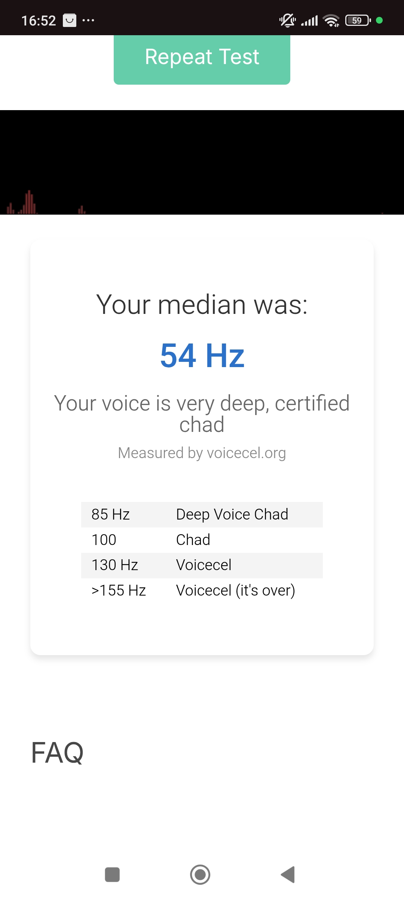This screenshot has height=899, width=404.
Task: Open recent apps with the square button
Action: pos(112,875)
